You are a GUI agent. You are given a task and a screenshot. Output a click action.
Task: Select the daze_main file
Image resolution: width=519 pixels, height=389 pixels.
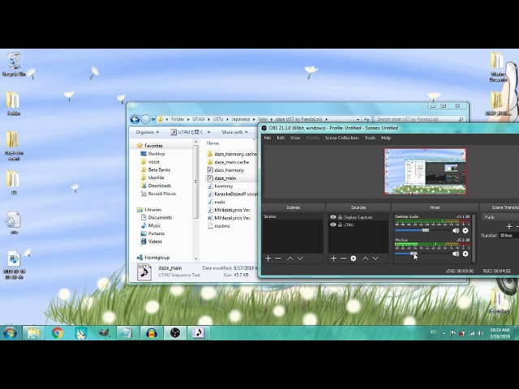225,178
